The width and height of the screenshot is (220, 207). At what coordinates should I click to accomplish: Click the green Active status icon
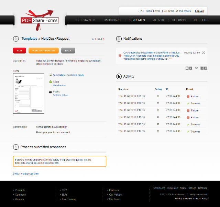pyautogui.click(x=51, y=82)
